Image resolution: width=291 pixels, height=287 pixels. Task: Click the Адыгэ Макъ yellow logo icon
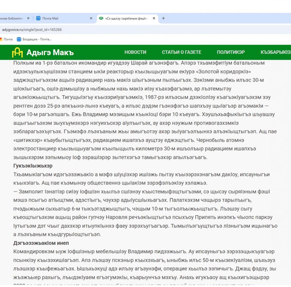click(x=17, y=53)
